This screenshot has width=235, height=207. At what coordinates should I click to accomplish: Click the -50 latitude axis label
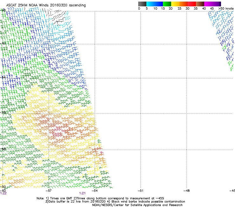3,187
